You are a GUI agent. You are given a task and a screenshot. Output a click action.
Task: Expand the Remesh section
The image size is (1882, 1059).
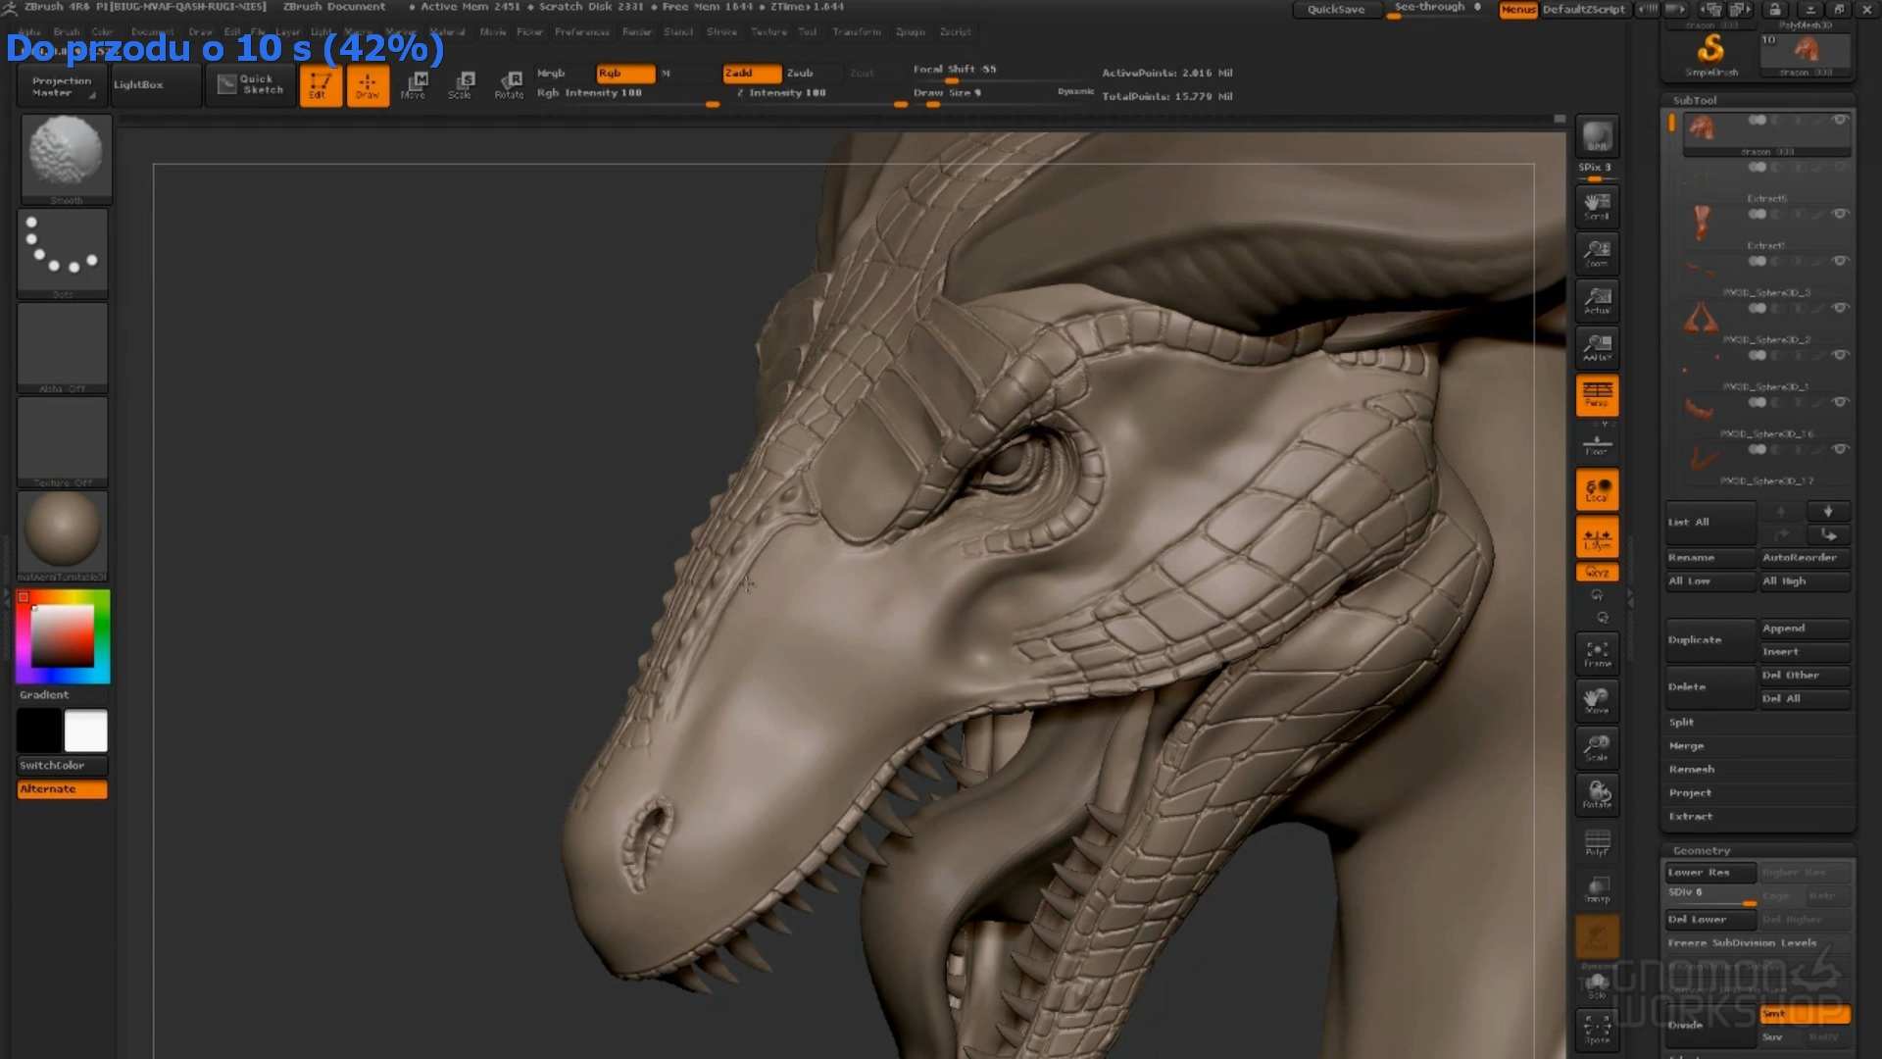pos(1692,770)
